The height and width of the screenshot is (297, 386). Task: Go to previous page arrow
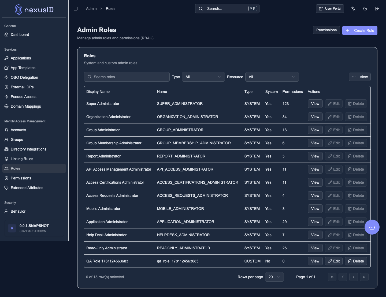[343, 277]
